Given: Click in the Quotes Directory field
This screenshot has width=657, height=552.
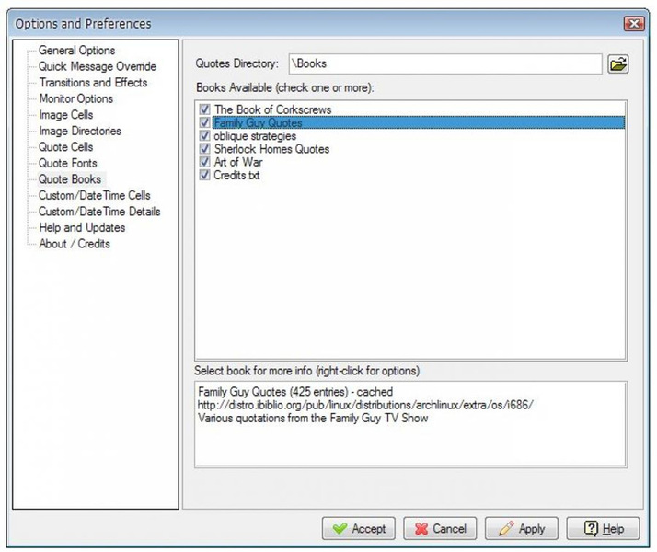Looking at the screenshot, I should (x=445, y=63).
